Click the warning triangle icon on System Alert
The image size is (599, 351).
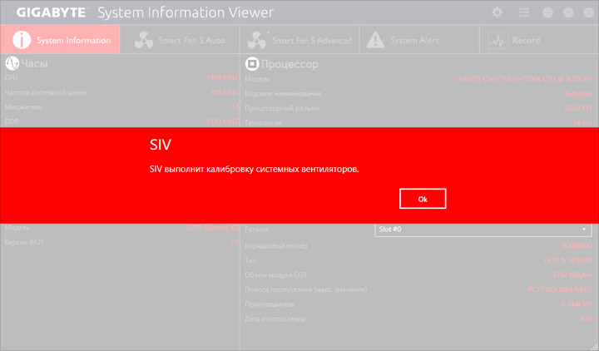[x=375, y=40]
